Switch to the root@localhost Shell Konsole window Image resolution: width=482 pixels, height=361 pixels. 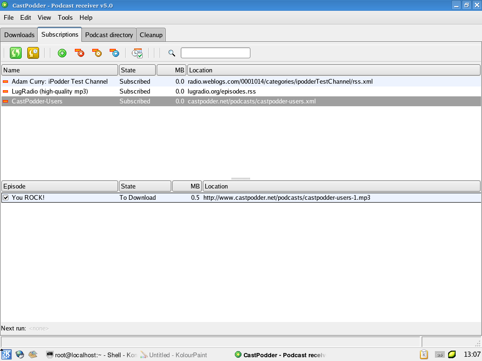click(x=91, y=355)
